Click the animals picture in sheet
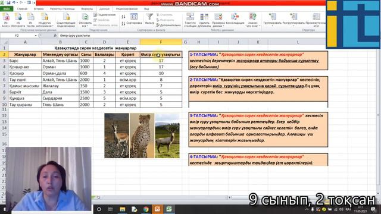The image size is (381, 214). [x=142, y=136]
